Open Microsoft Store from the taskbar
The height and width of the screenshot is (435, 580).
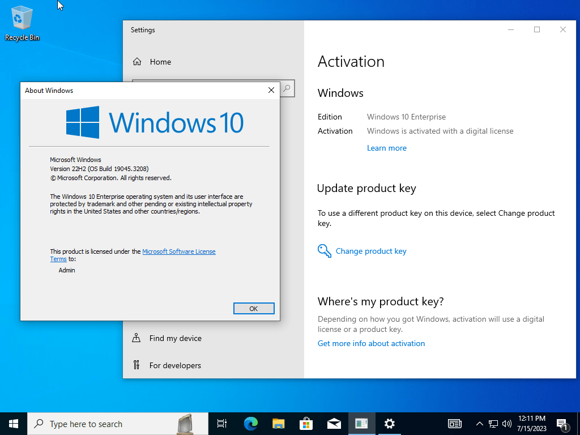click(306, 424)
